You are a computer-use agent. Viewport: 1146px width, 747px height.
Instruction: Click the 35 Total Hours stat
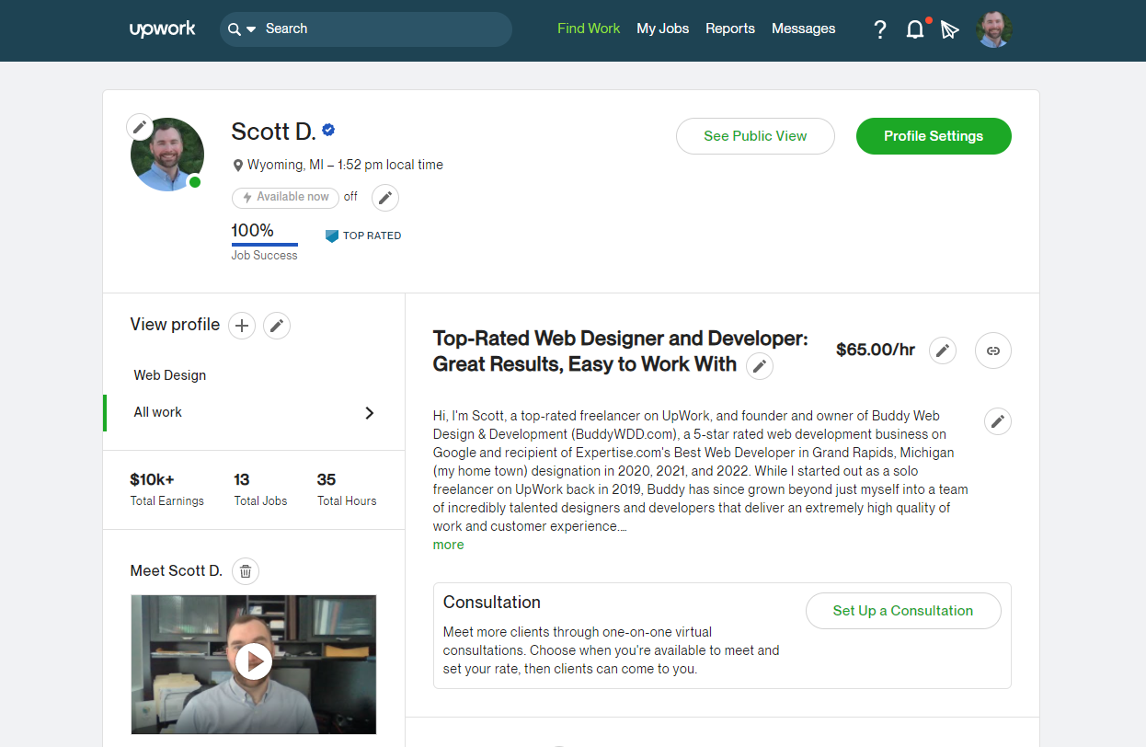[x=347, y=489]
